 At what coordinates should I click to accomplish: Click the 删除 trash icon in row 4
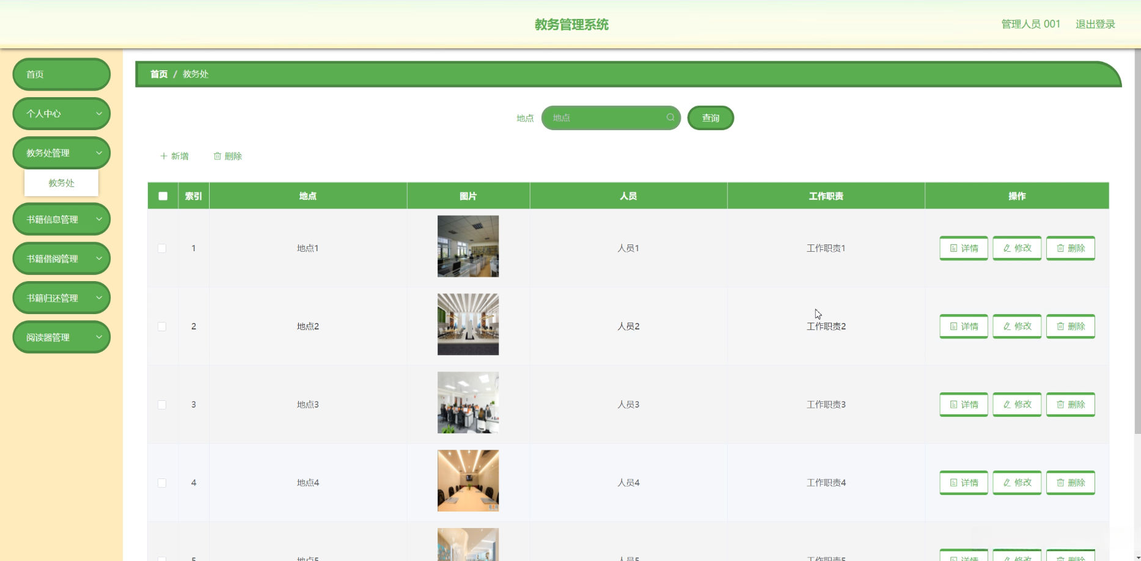[x=1060, y=483]
